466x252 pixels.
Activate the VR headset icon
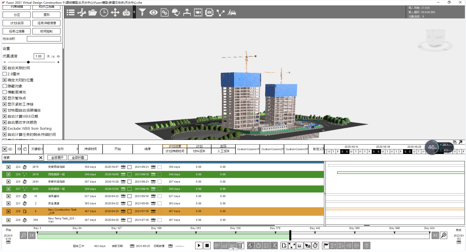tap(126, 12)
